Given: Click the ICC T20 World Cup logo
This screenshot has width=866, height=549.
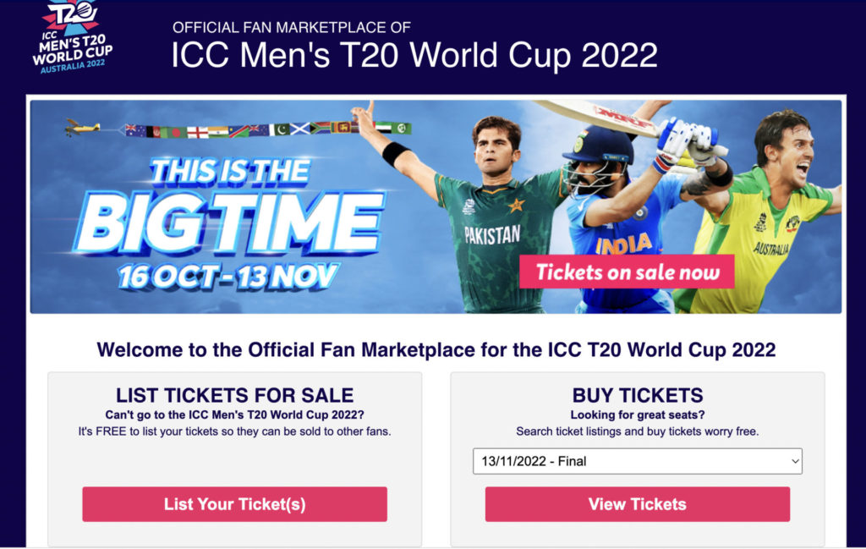Looking at the screenshot, I should coord(72,36).
